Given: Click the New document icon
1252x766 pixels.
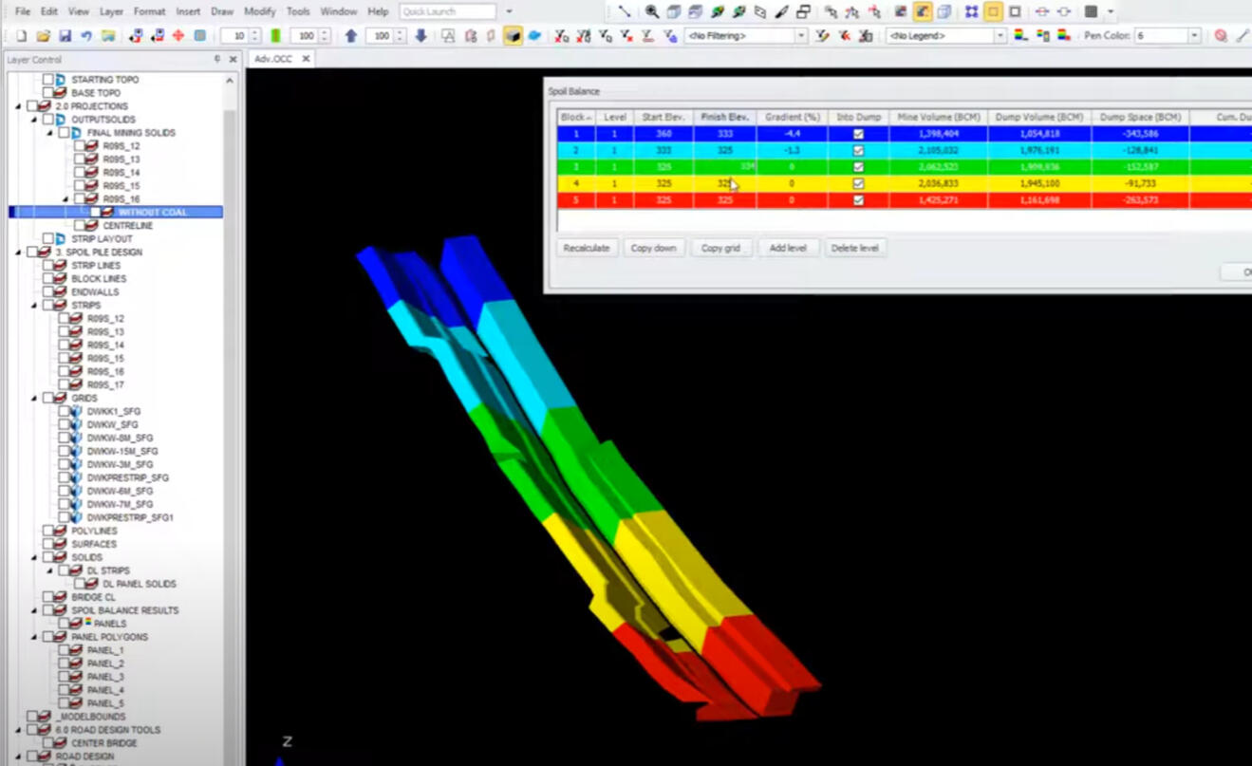Looking at the screenshot, I should pos(21,36).
